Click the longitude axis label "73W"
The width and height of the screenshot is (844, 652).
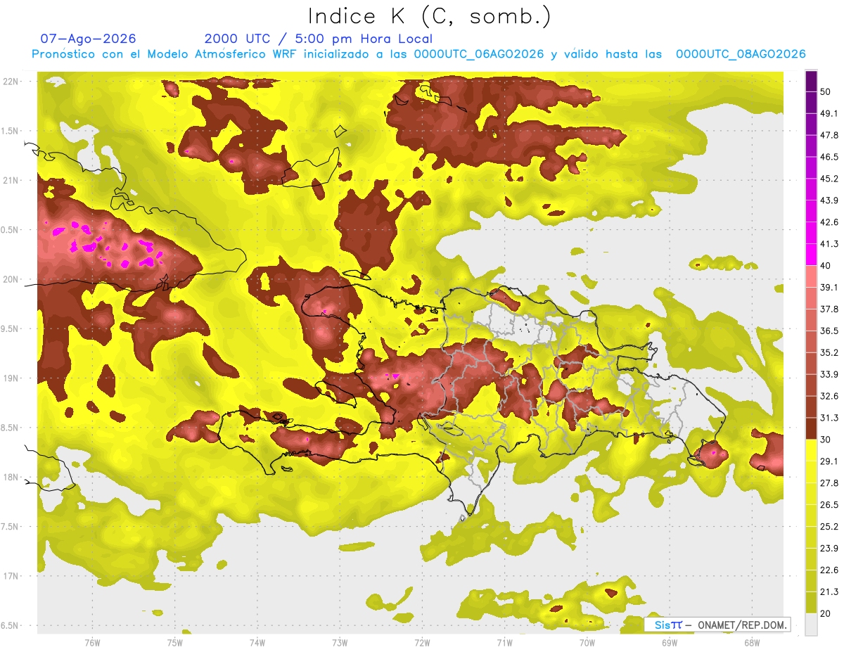point(340,642)
